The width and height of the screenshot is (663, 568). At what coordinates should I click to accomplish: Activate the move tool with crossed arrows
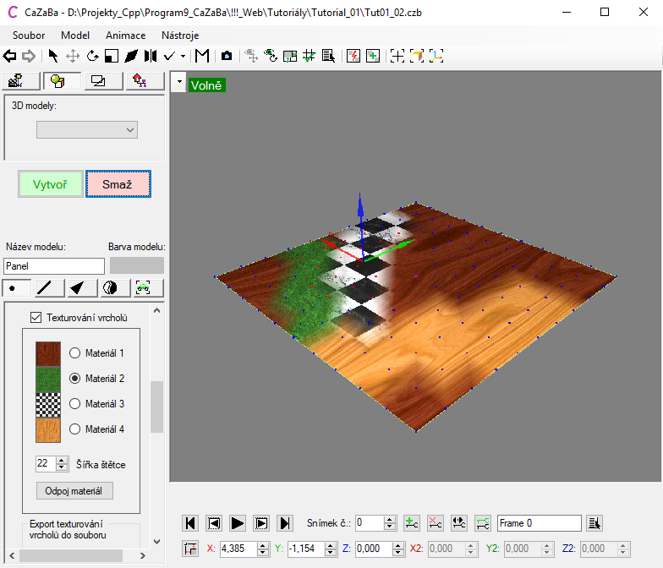pyautogui.click(x=73, y=56)
